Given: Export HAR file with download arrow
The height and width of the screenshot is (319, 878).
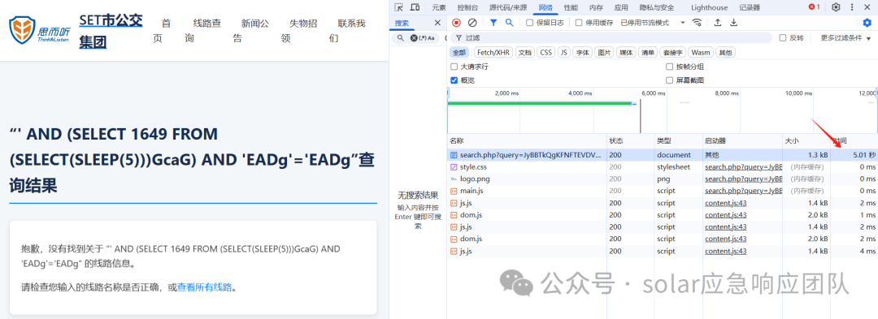Looking at the screenshot, I should tap(733, 23).
